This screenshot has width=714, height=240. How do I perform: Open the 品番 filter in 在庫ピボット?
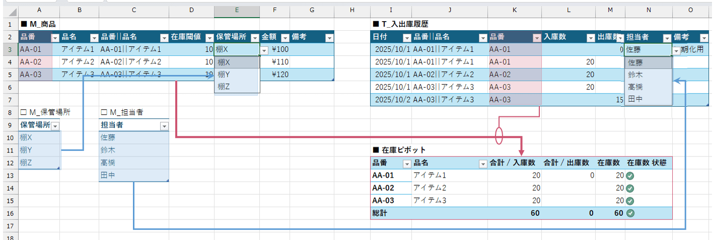pos(407,164)
